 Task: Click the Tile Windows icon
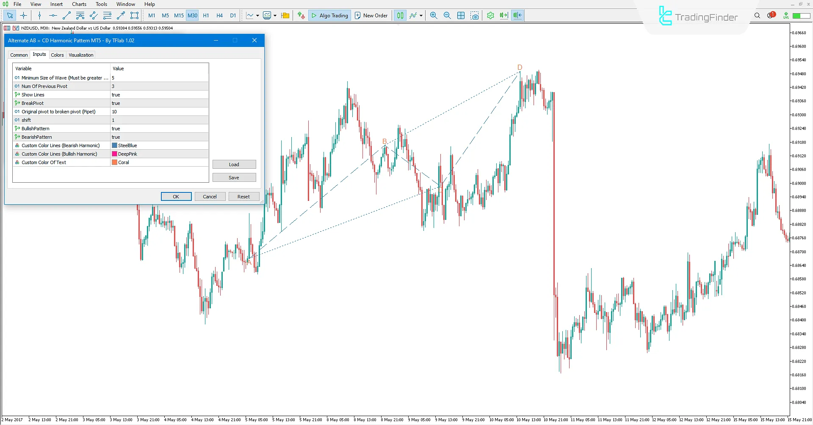click(x=461, y=15)
